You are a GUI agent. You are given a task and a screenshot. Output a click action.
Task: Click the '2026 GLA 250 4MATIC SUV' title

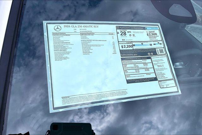pos(81,27)
